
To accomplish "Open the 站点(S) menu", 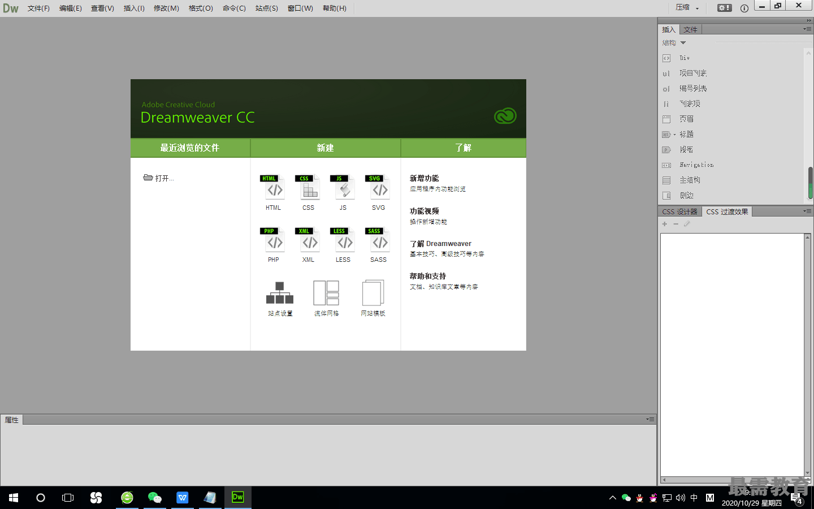I will point(267,8).
